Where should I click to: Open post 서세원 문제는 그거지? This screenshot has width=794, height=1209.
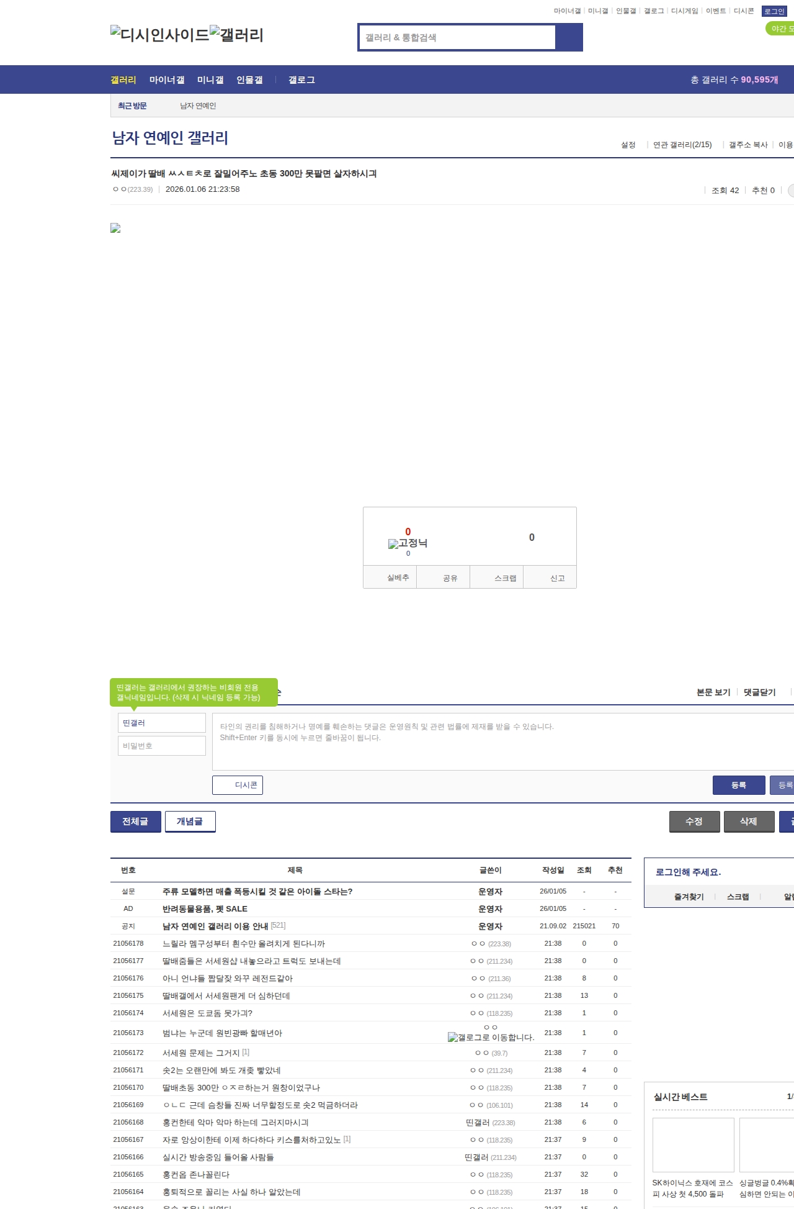(201, 1053)
